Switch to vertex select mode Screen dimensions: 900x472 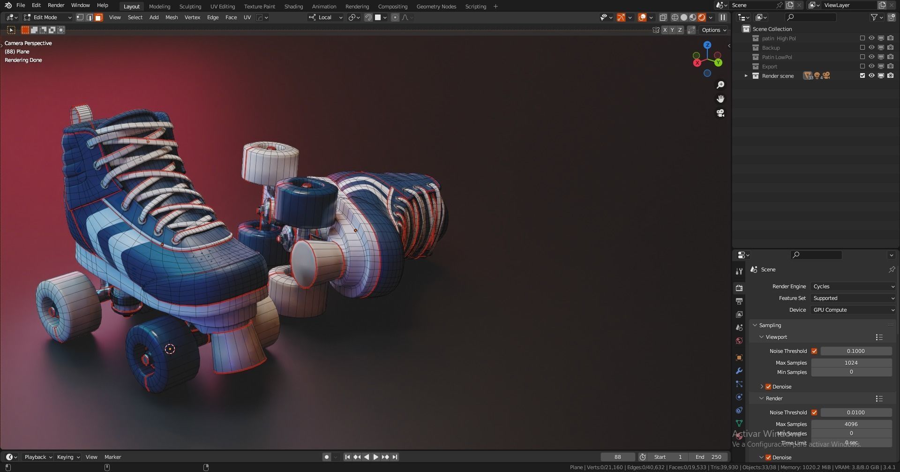pyautogui.click(x=80, y=17)
